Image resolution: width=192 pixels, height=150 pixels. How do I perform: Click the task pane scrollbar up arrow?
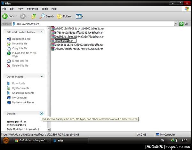point(49,28)
